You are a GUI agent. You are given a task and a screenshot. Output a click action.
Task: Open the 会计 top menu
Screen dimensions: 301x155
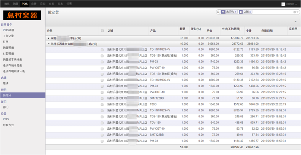coord(34,4)
